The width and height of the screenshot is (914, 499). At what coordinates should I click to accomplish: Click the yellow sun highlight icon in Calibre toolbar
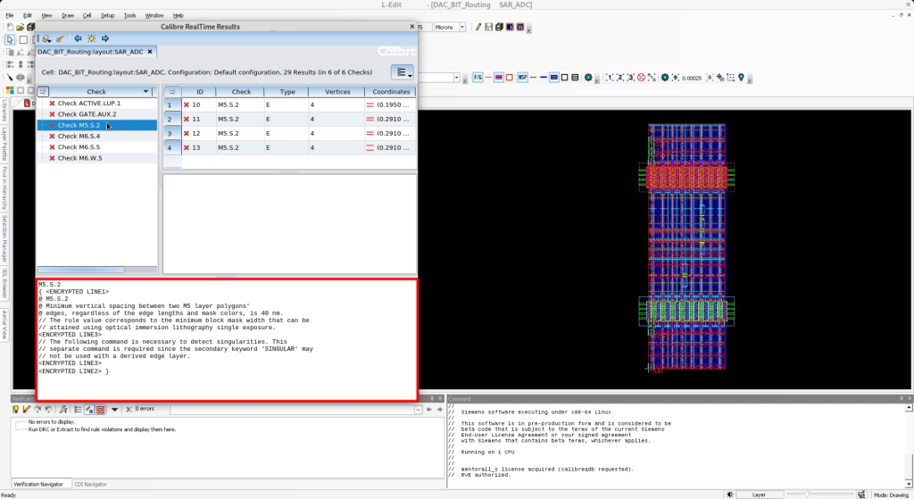[x=91, y=38]
